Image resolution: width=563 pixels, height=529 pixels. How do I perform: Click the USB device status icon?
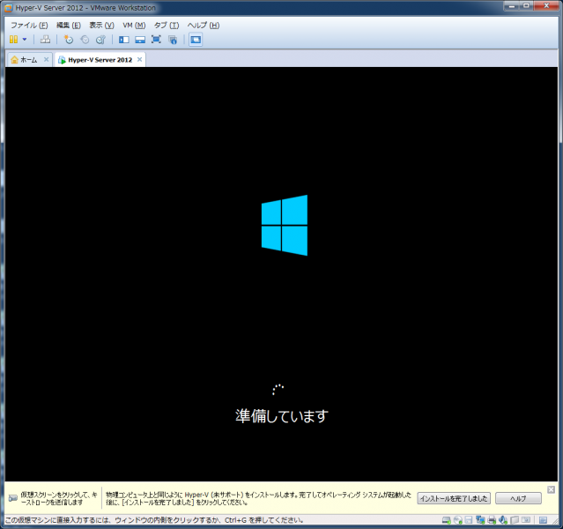click(515, 519)
